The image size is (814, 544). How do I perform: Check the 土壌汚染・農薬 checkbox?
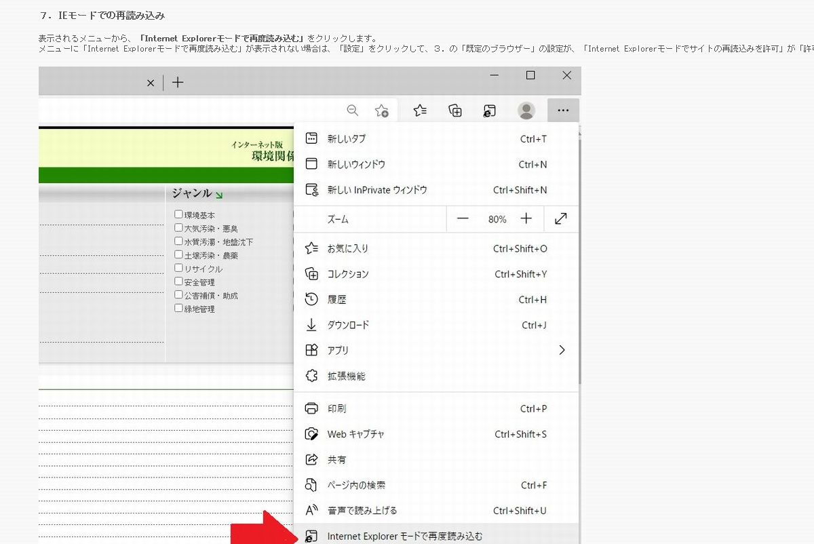(178, 255)
